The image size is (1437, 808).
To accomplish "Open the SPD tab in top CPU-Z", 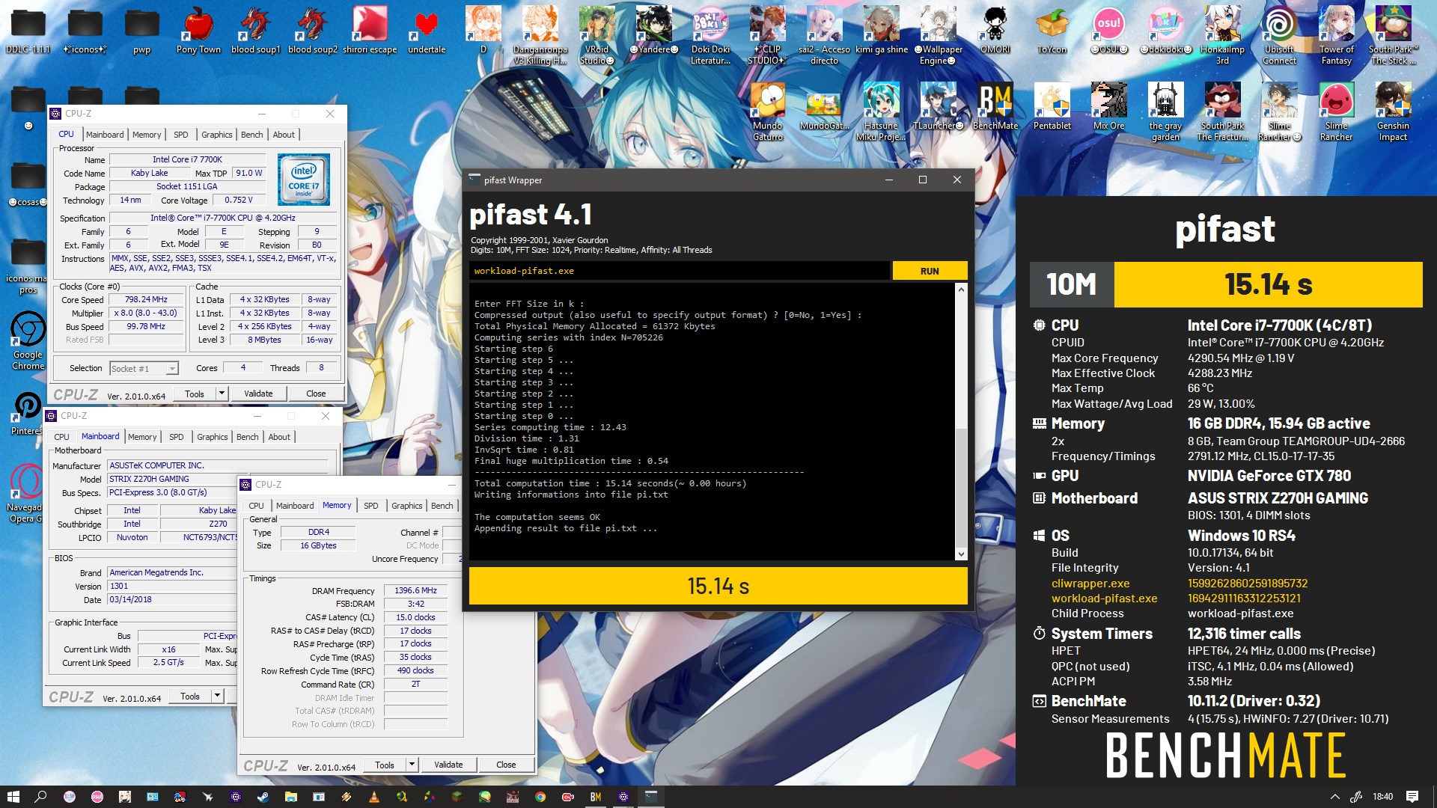I will tap(181, 135).
